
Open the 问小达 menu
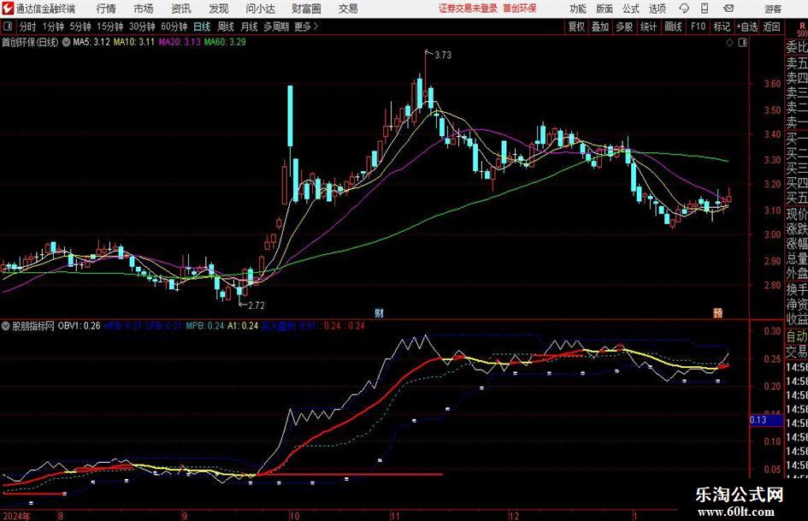260,9
